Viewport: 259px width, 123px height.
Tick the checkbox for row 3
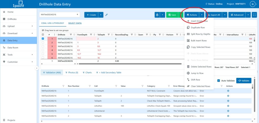(x=43, y=46)
